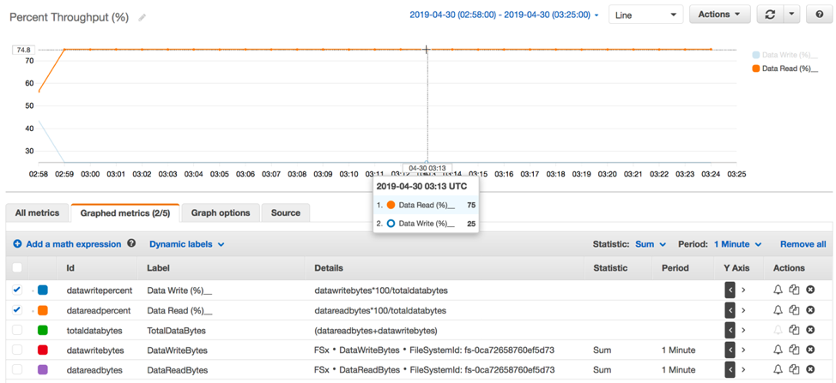The height and width of the screenshot is (383, 836).
Task: Remove the datareadbytes metric
Action: 810,369
